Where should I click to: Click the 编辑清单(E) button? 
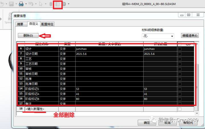190,35
